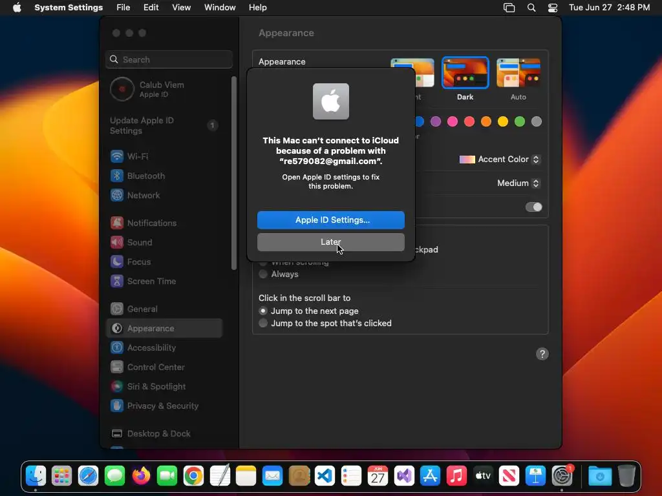Open Apple TV from the Dock
Screen dimensions: 662x496
click(x=483, y=476)
